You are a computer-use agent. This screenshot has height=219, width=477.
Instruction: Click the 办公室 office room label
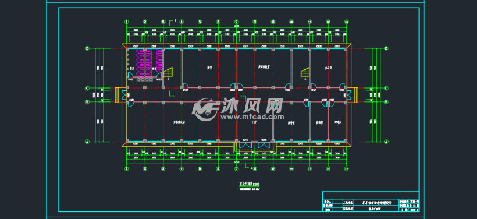coord(328,68)
